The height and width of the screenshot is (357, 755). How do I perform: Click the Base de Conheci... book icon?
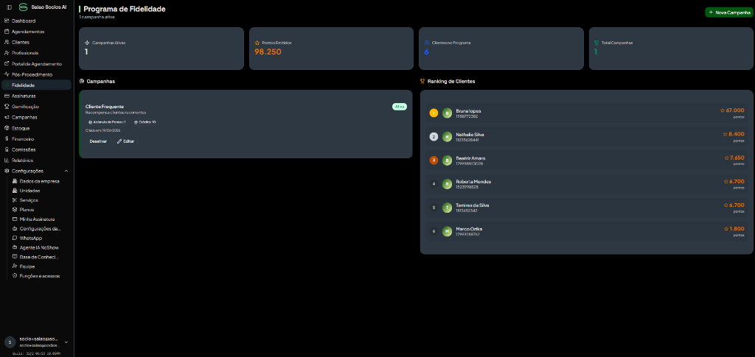15,257
